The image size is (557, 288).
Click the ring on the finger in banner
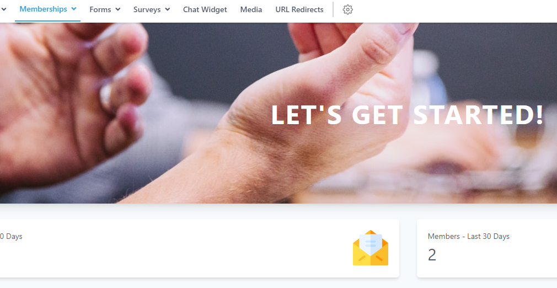[106, 96]
